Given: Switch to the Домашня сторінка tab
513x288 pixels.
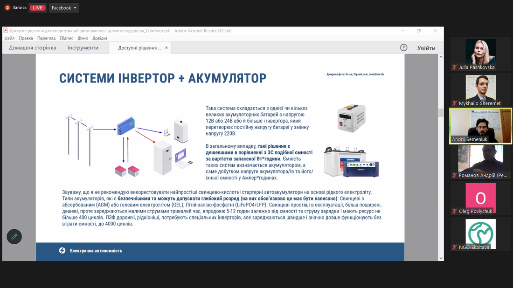Looking at the screenshot, I should 32,48.
